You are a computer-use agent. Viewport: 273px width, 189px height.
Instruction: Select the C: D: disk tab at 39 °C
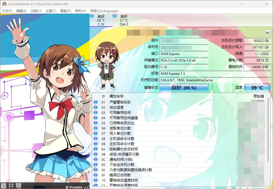click(x=101, y=20)
